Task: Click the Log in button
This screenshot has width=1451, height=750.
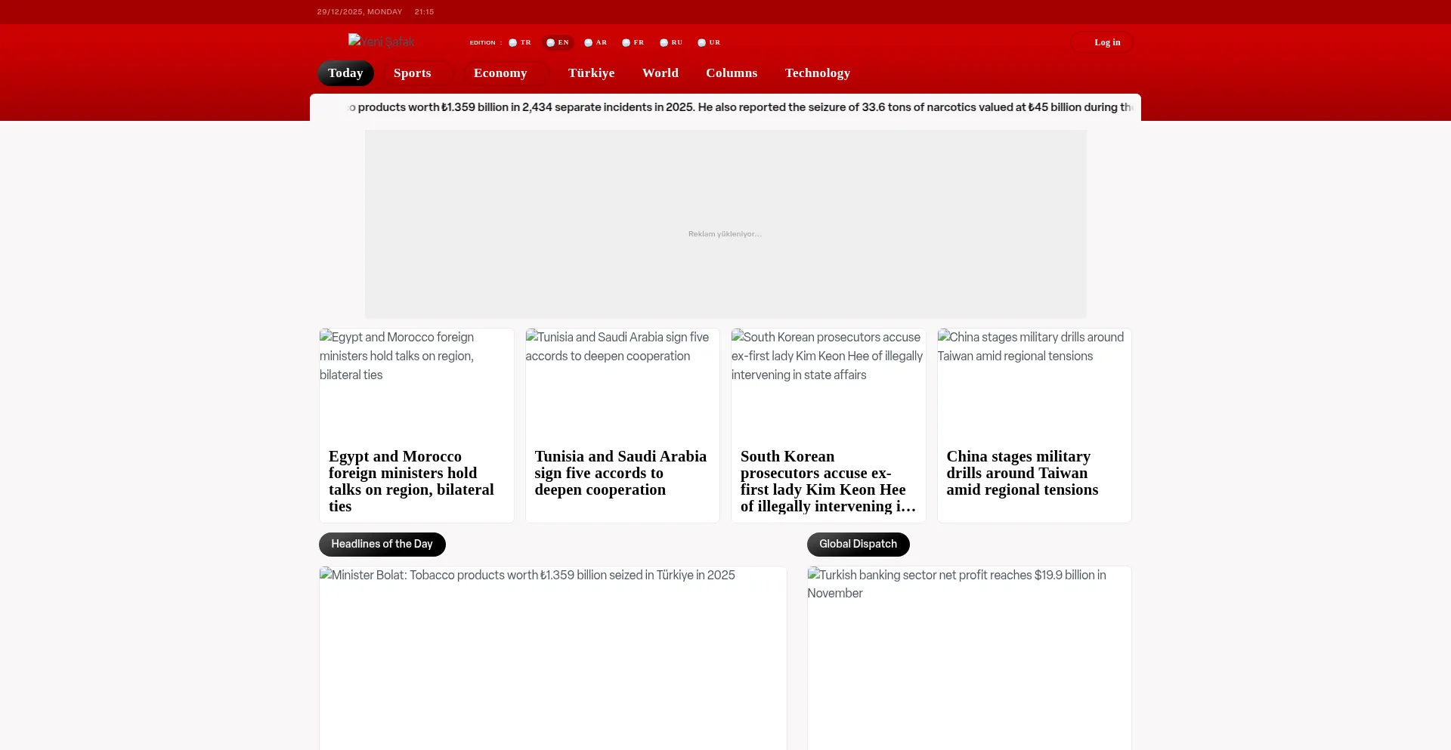Action: [1106, 43]
